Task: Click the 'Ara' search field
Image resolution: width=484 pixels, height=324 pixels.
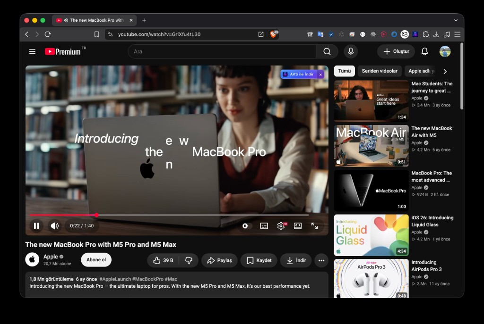Action: (222, 51)
